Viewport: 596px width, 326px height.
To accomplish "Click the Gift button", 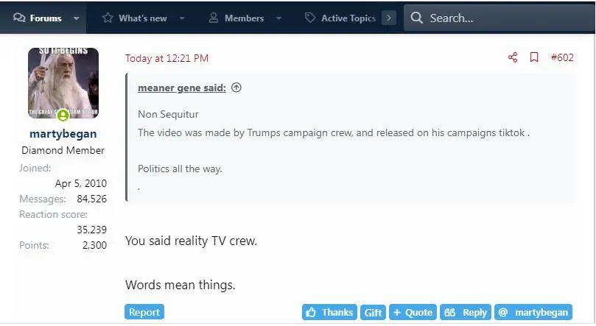I will tap(374, 312).
